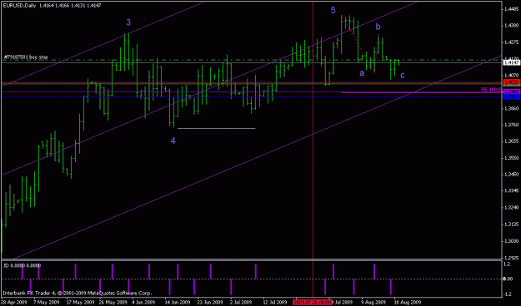Click the corrective wave label "b"
Viewport: 521px width, 306px height.
coord(378,27)
